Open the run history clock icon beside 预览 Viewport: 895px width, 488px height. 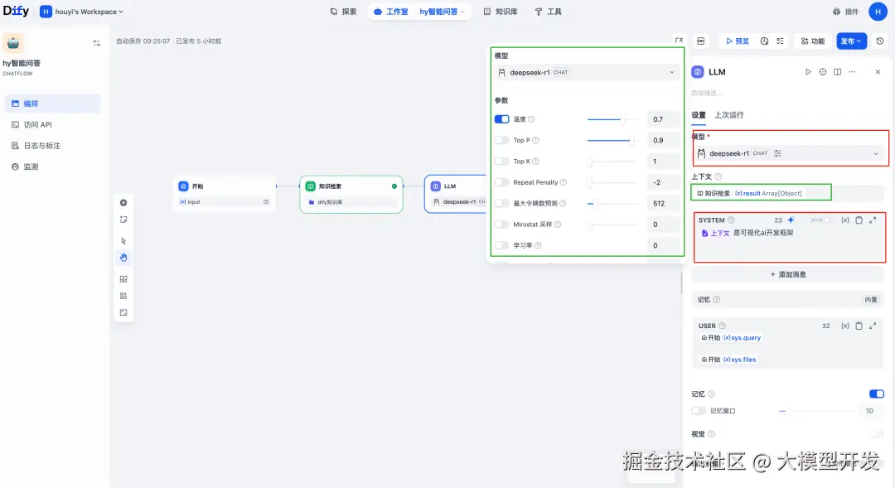(764, 41)
